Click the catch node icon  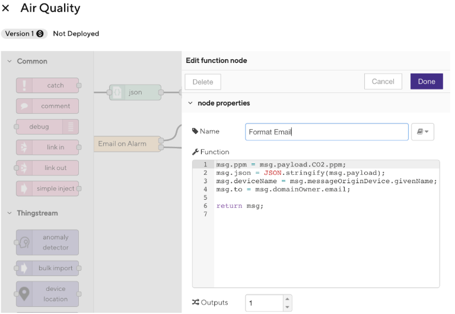(x=24, y=85)
